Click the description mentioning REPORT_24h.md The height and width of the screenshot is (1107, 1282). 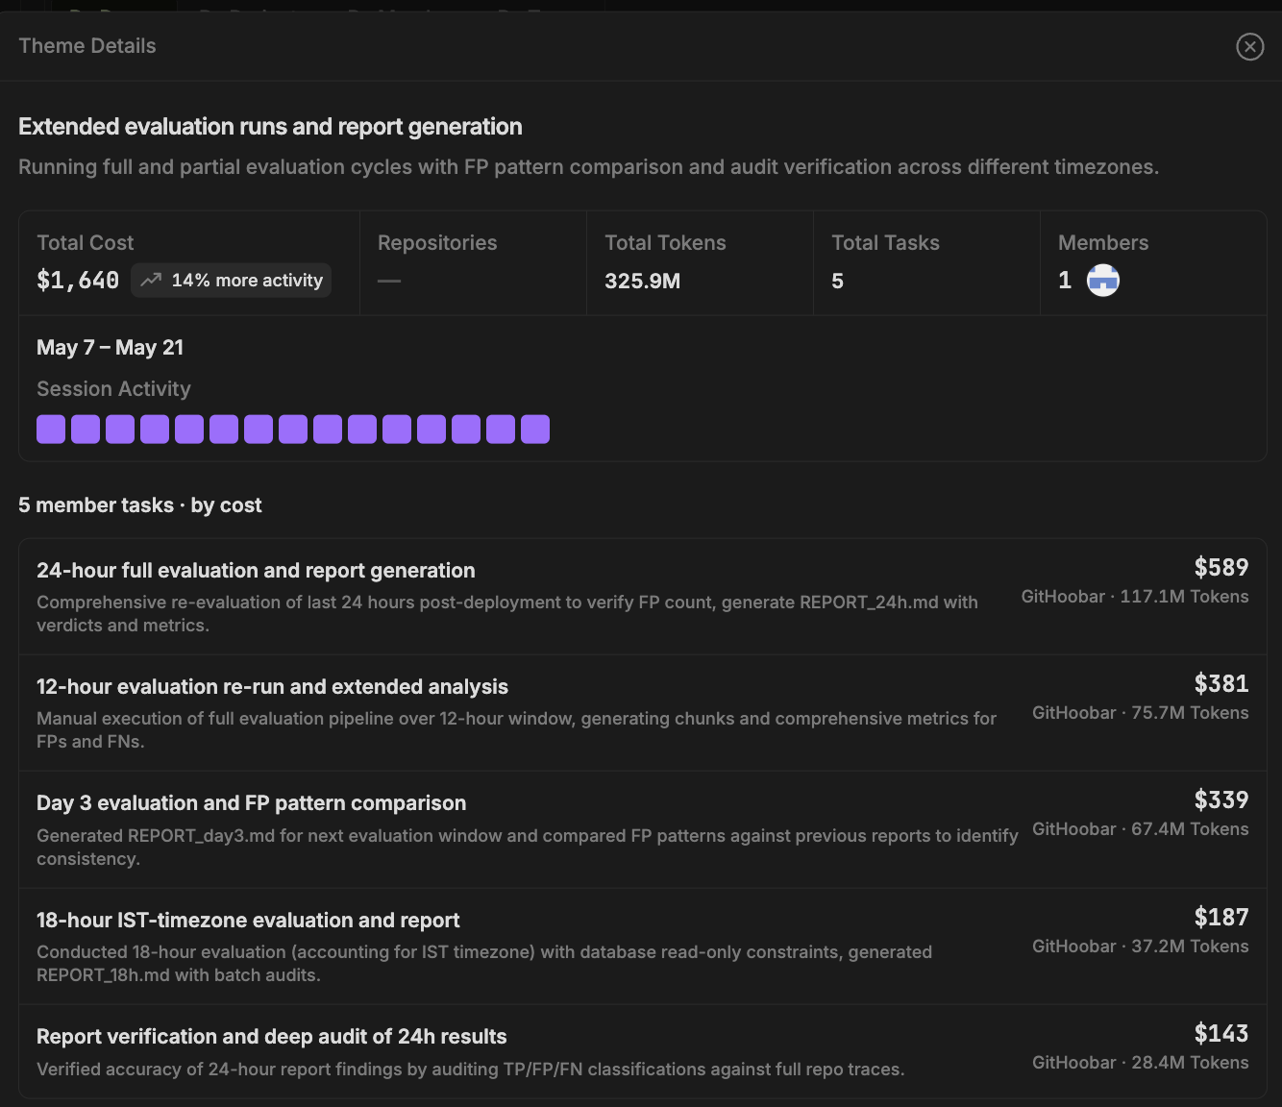point(507,614)
